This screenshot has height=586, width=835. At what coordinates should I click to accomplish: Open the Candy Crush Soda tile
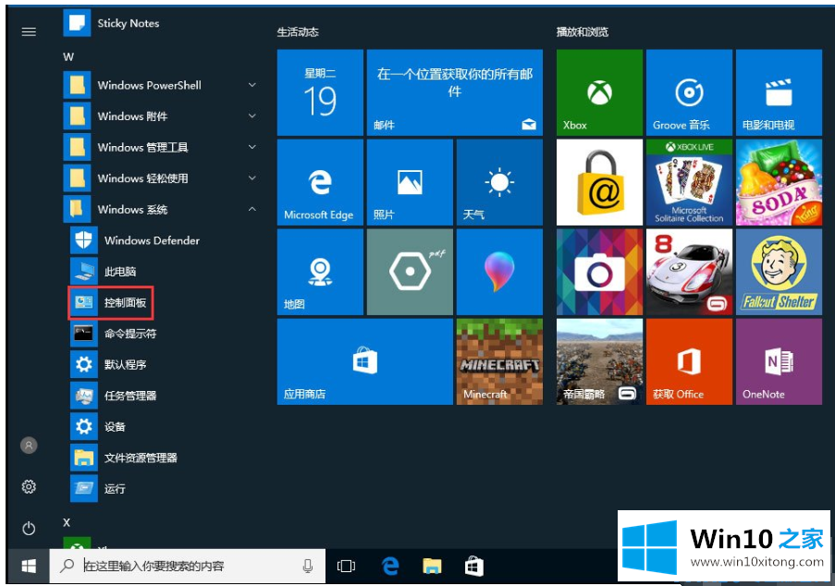(780, 183)
